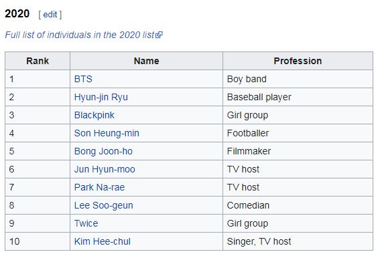Select the Jun Hyun-moo link
This screenshot has height=256, width=380.
[x=105, y=169]
